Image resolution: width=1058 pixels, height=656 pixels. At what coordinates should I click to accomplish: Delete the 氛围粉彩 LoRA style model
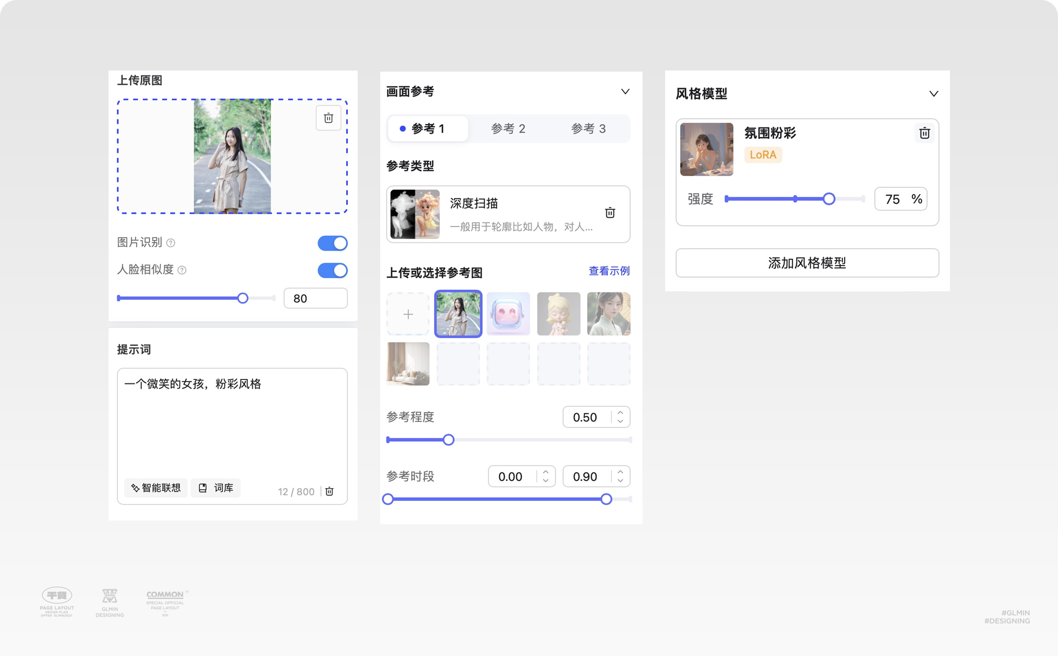coord(924,133)
